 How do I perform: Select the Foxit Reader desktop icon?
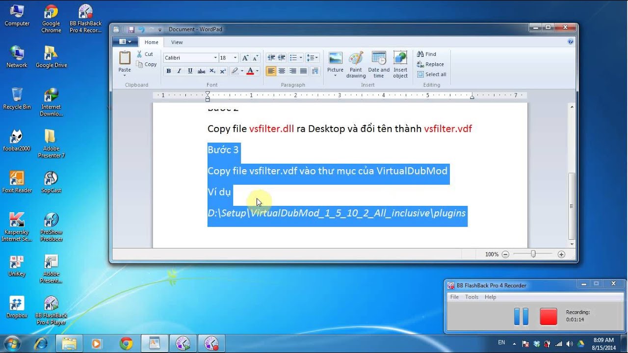click(x=17, y=182)
